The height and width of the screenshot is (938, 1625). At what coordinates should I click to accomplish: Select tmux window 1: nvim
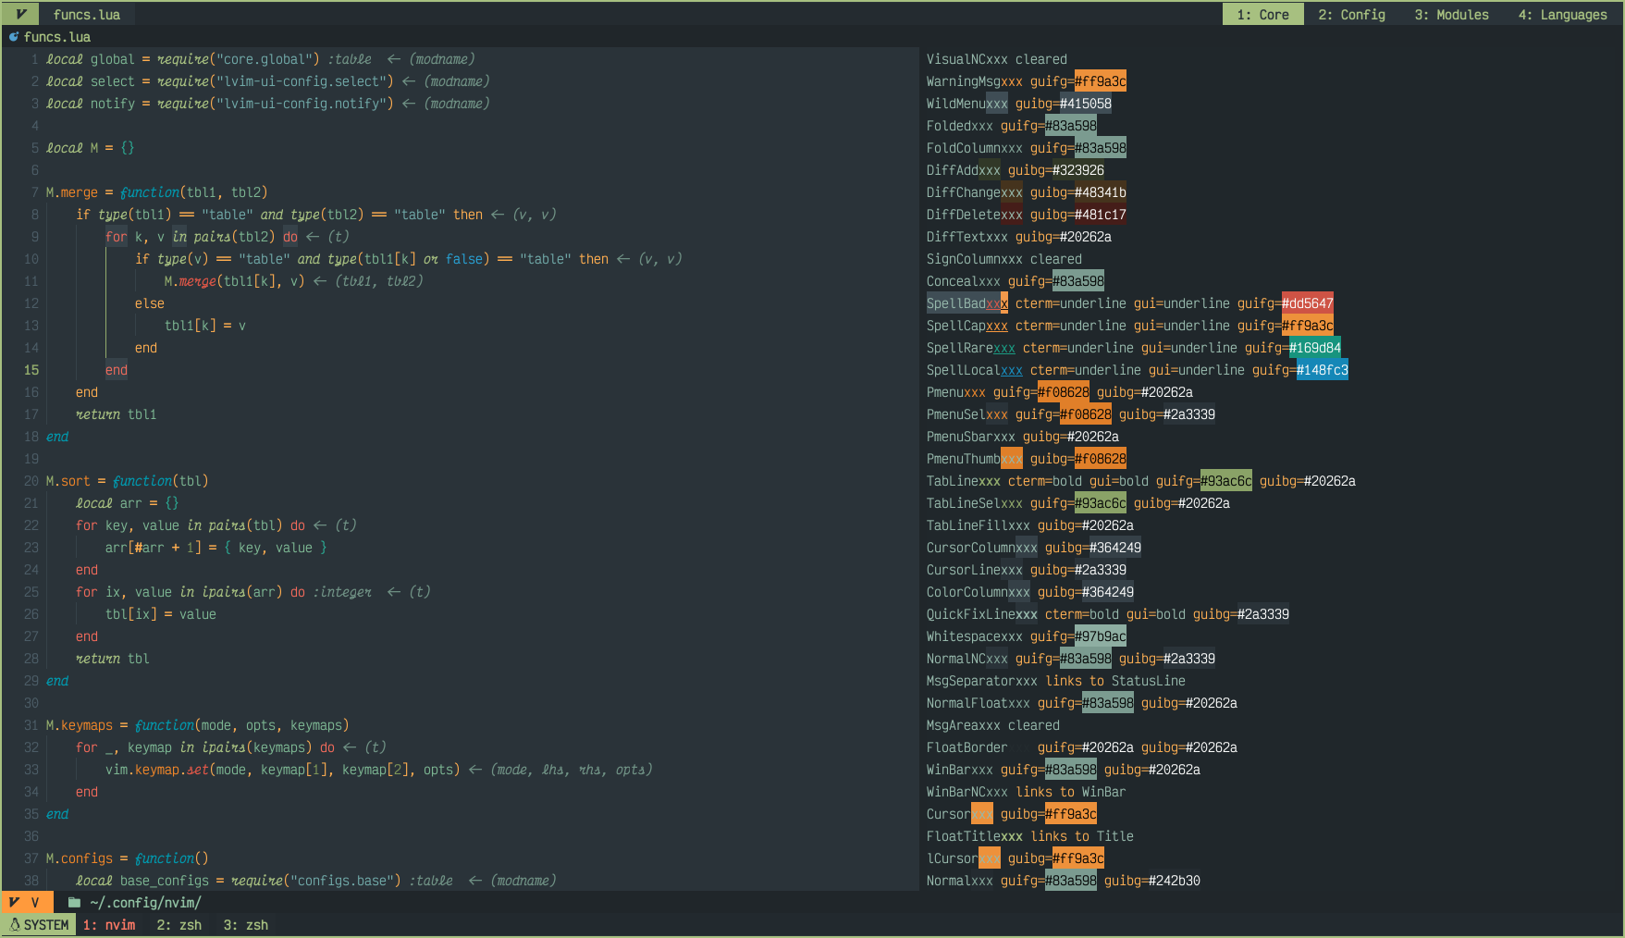tap(109, 925)
